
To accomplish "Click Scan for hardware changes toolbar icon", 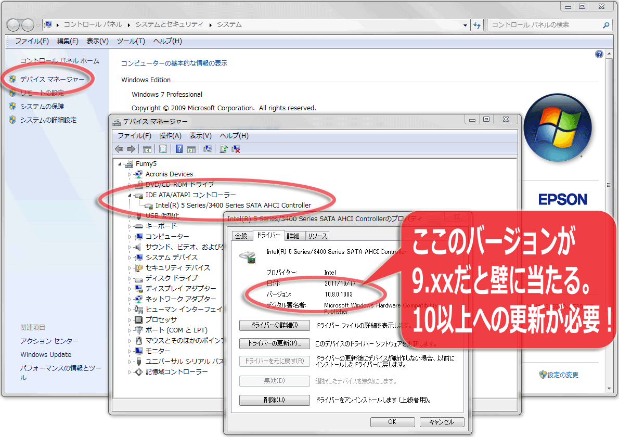I will 207,149.
